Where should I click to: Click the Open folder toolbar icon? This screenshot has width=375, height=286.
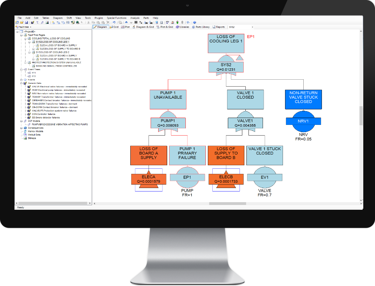coord(21,22)
